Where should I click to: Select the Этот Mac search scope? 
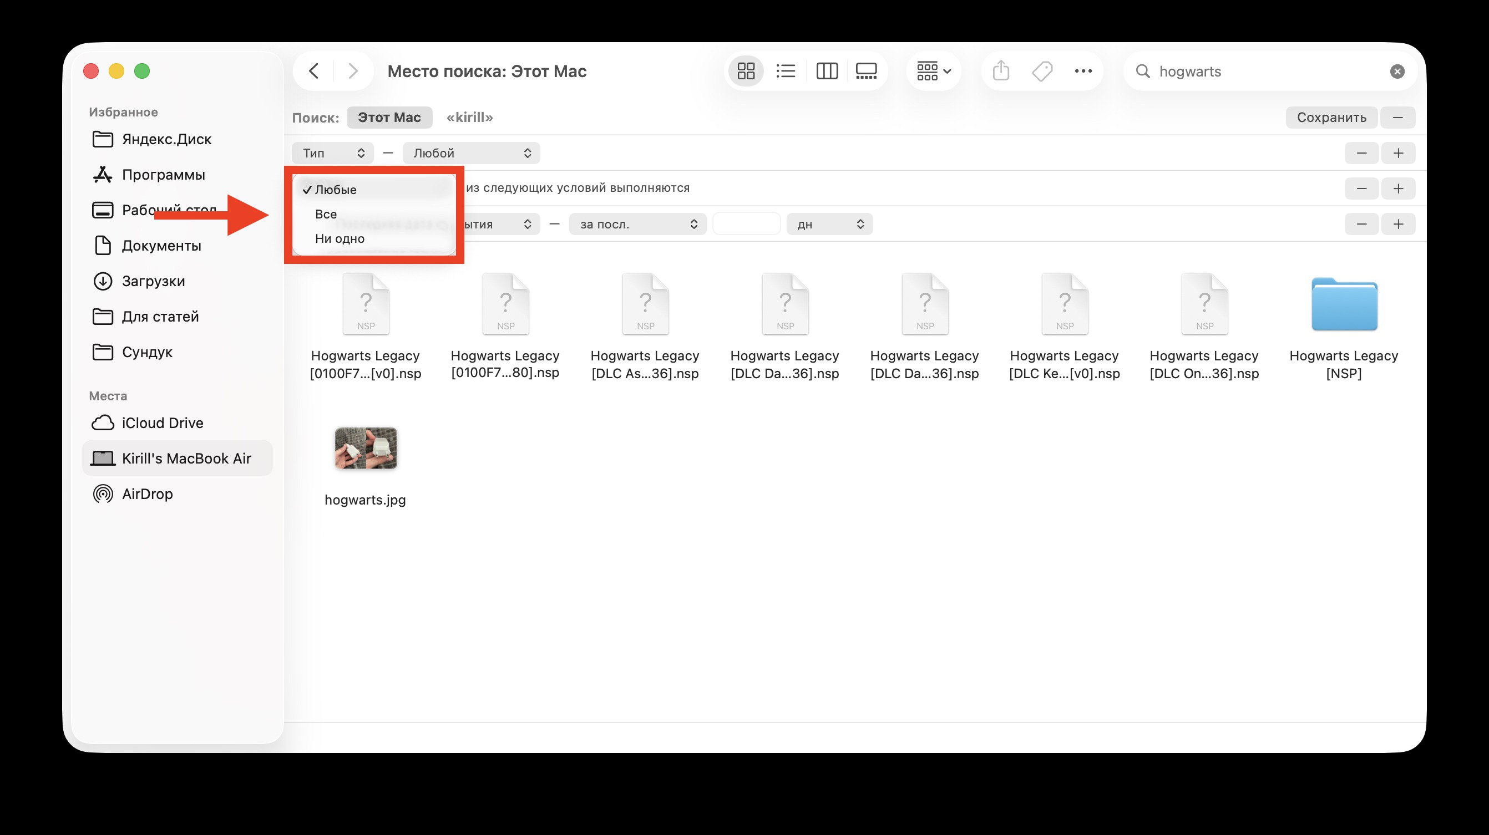tap(389, 118)
